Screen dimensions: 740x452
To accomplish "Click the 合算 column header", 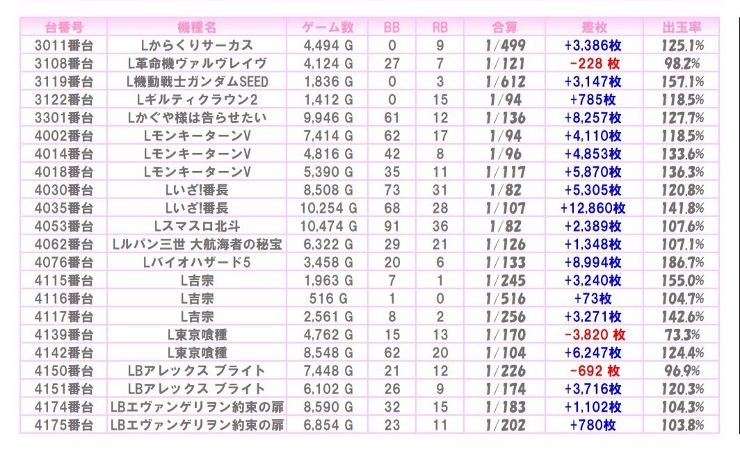I will 504,27.
